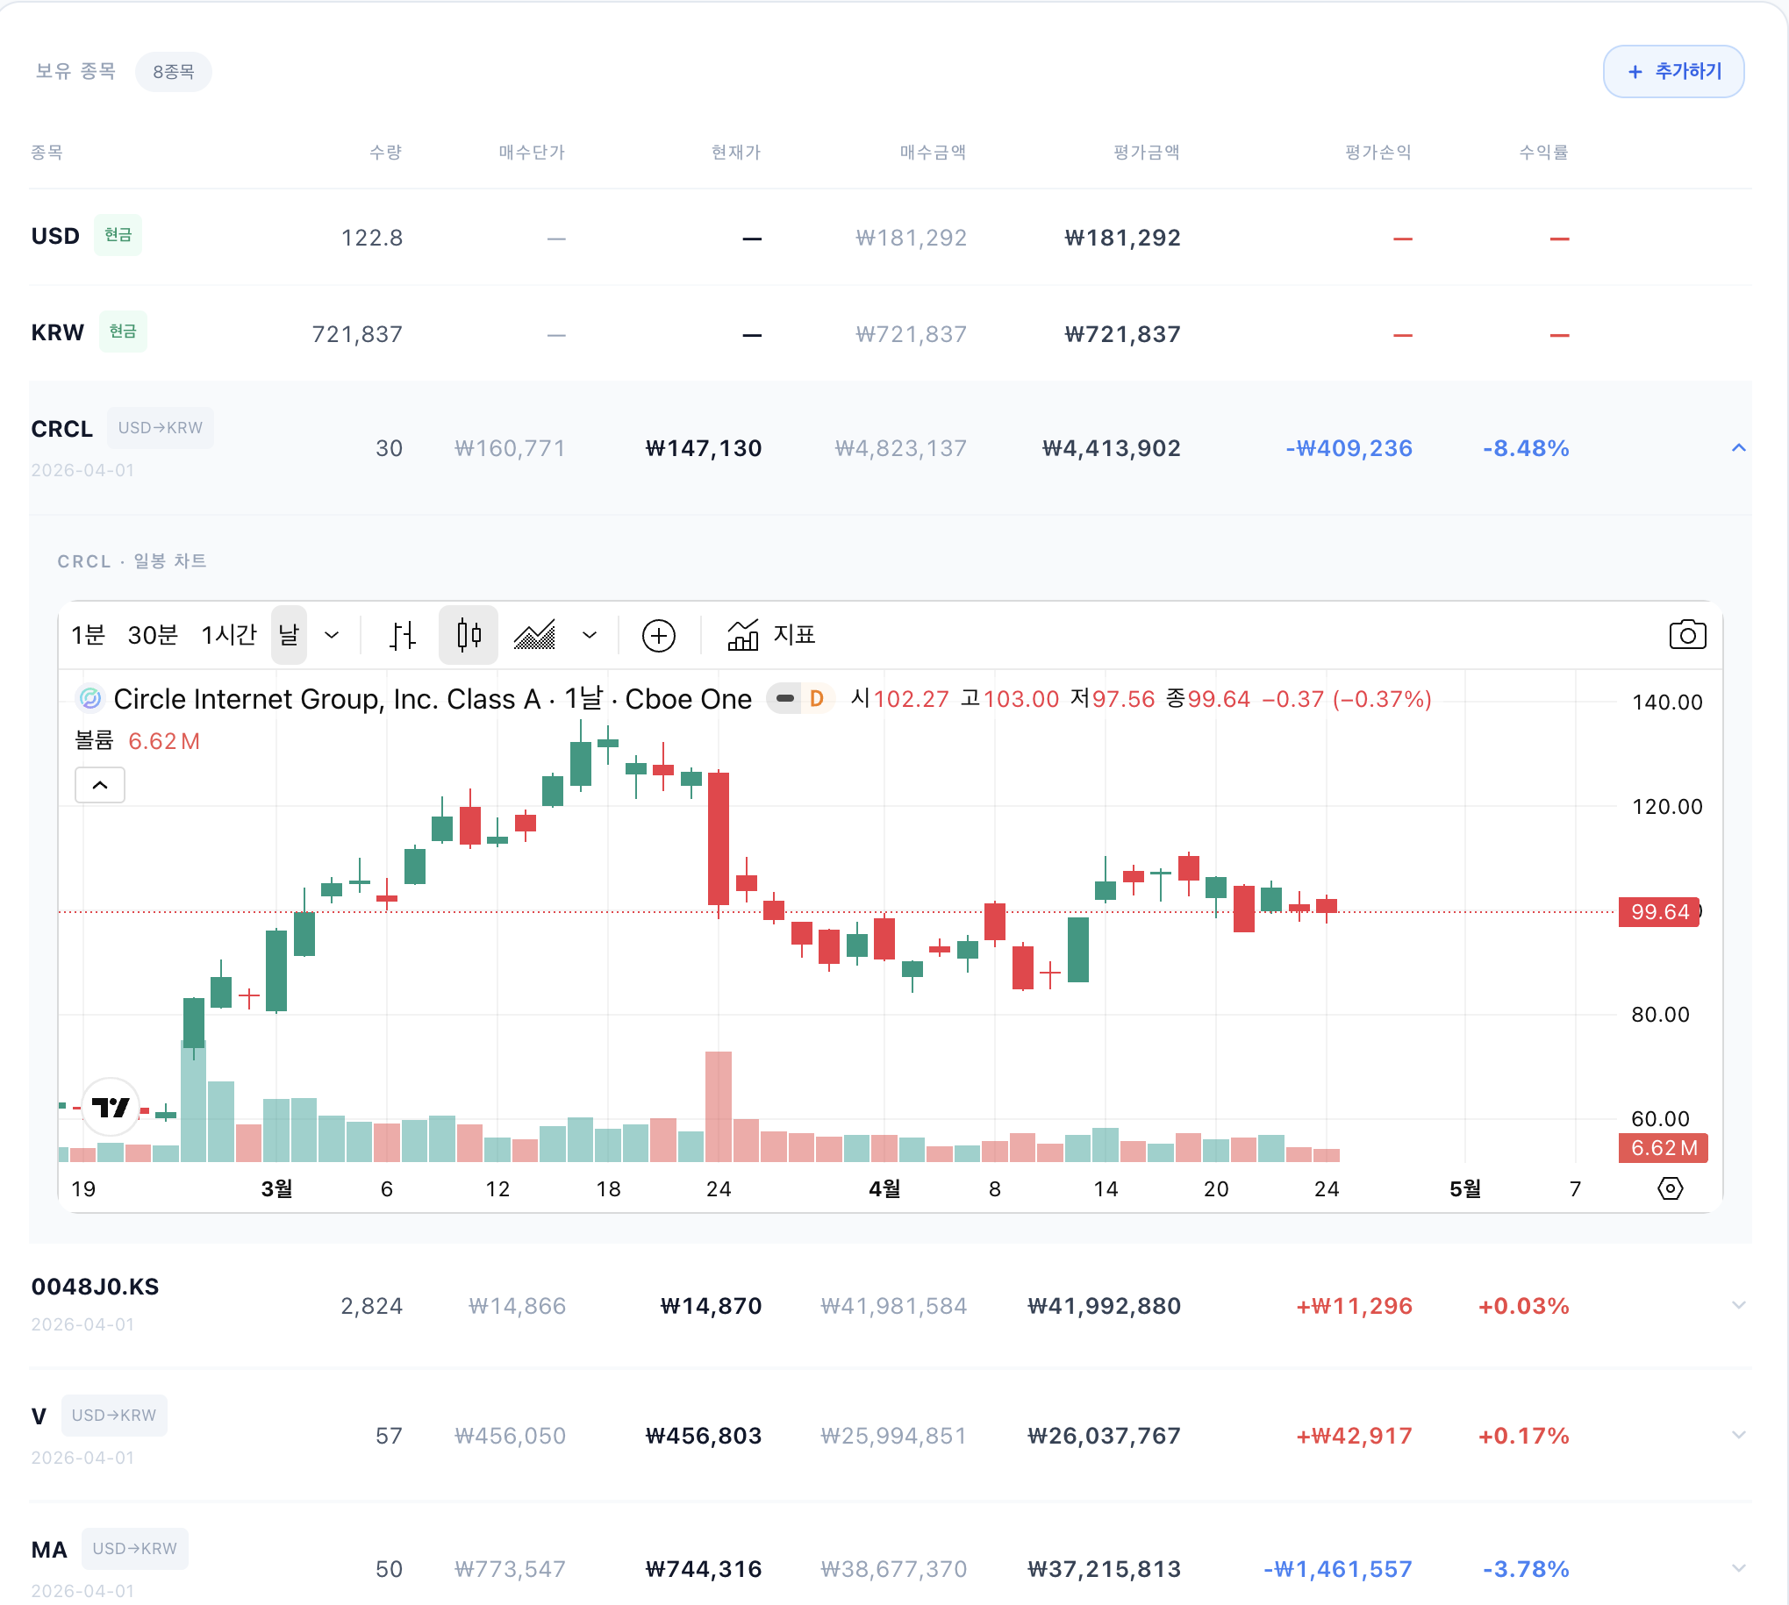Open chart settings hexagon icon
The width and height of the screenshot is (1789, 1605).
coord(1670,1188)
